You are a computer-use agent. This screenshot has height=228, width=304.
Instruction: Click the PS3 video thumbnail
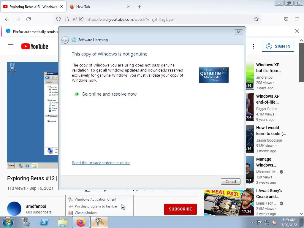pyautogui.click(x=229, y=202)
